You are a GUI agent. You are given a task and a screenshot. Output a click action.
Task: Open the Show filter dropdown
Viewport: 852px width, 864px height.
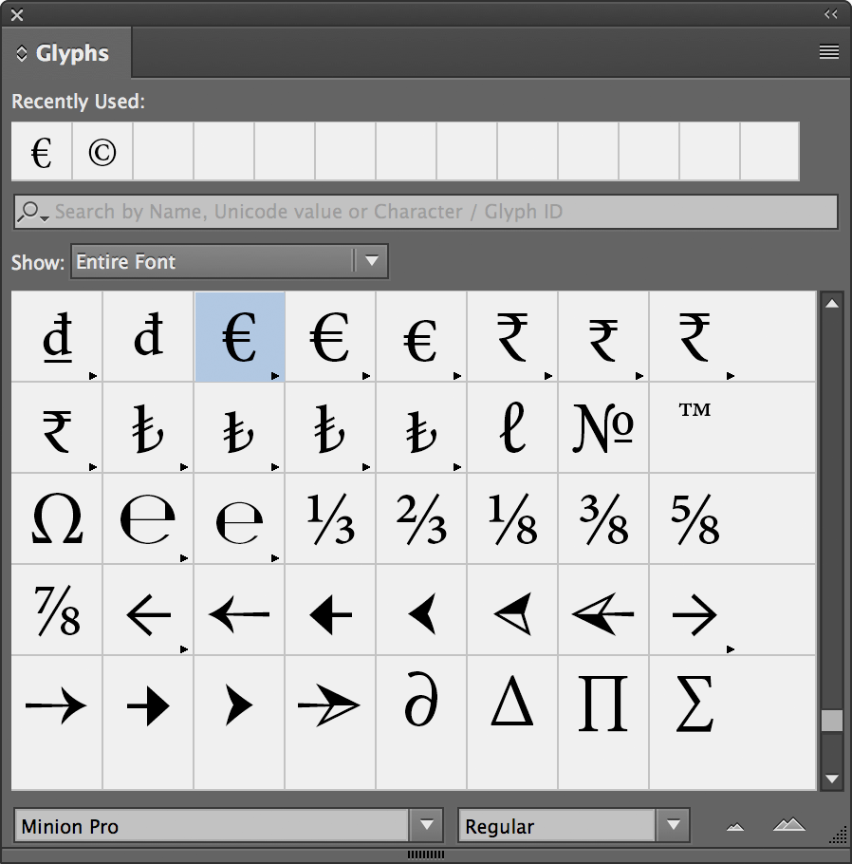(x=370, y=262)
